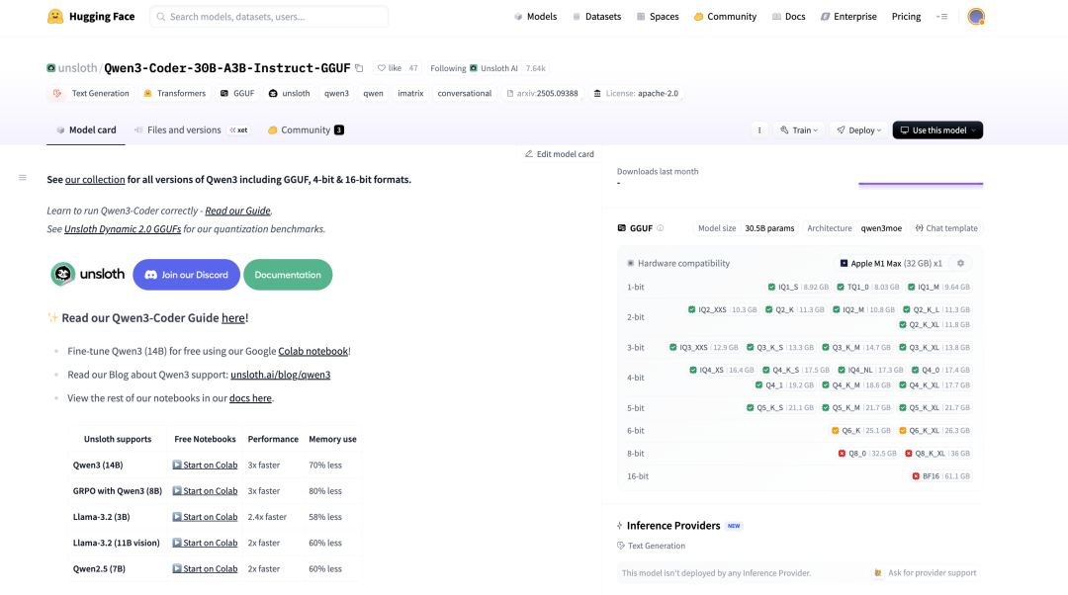Click the arxiv:2505.09388 tag
Image resolution: width=1068 pixels, height=595 pixels.
(542, 93)
